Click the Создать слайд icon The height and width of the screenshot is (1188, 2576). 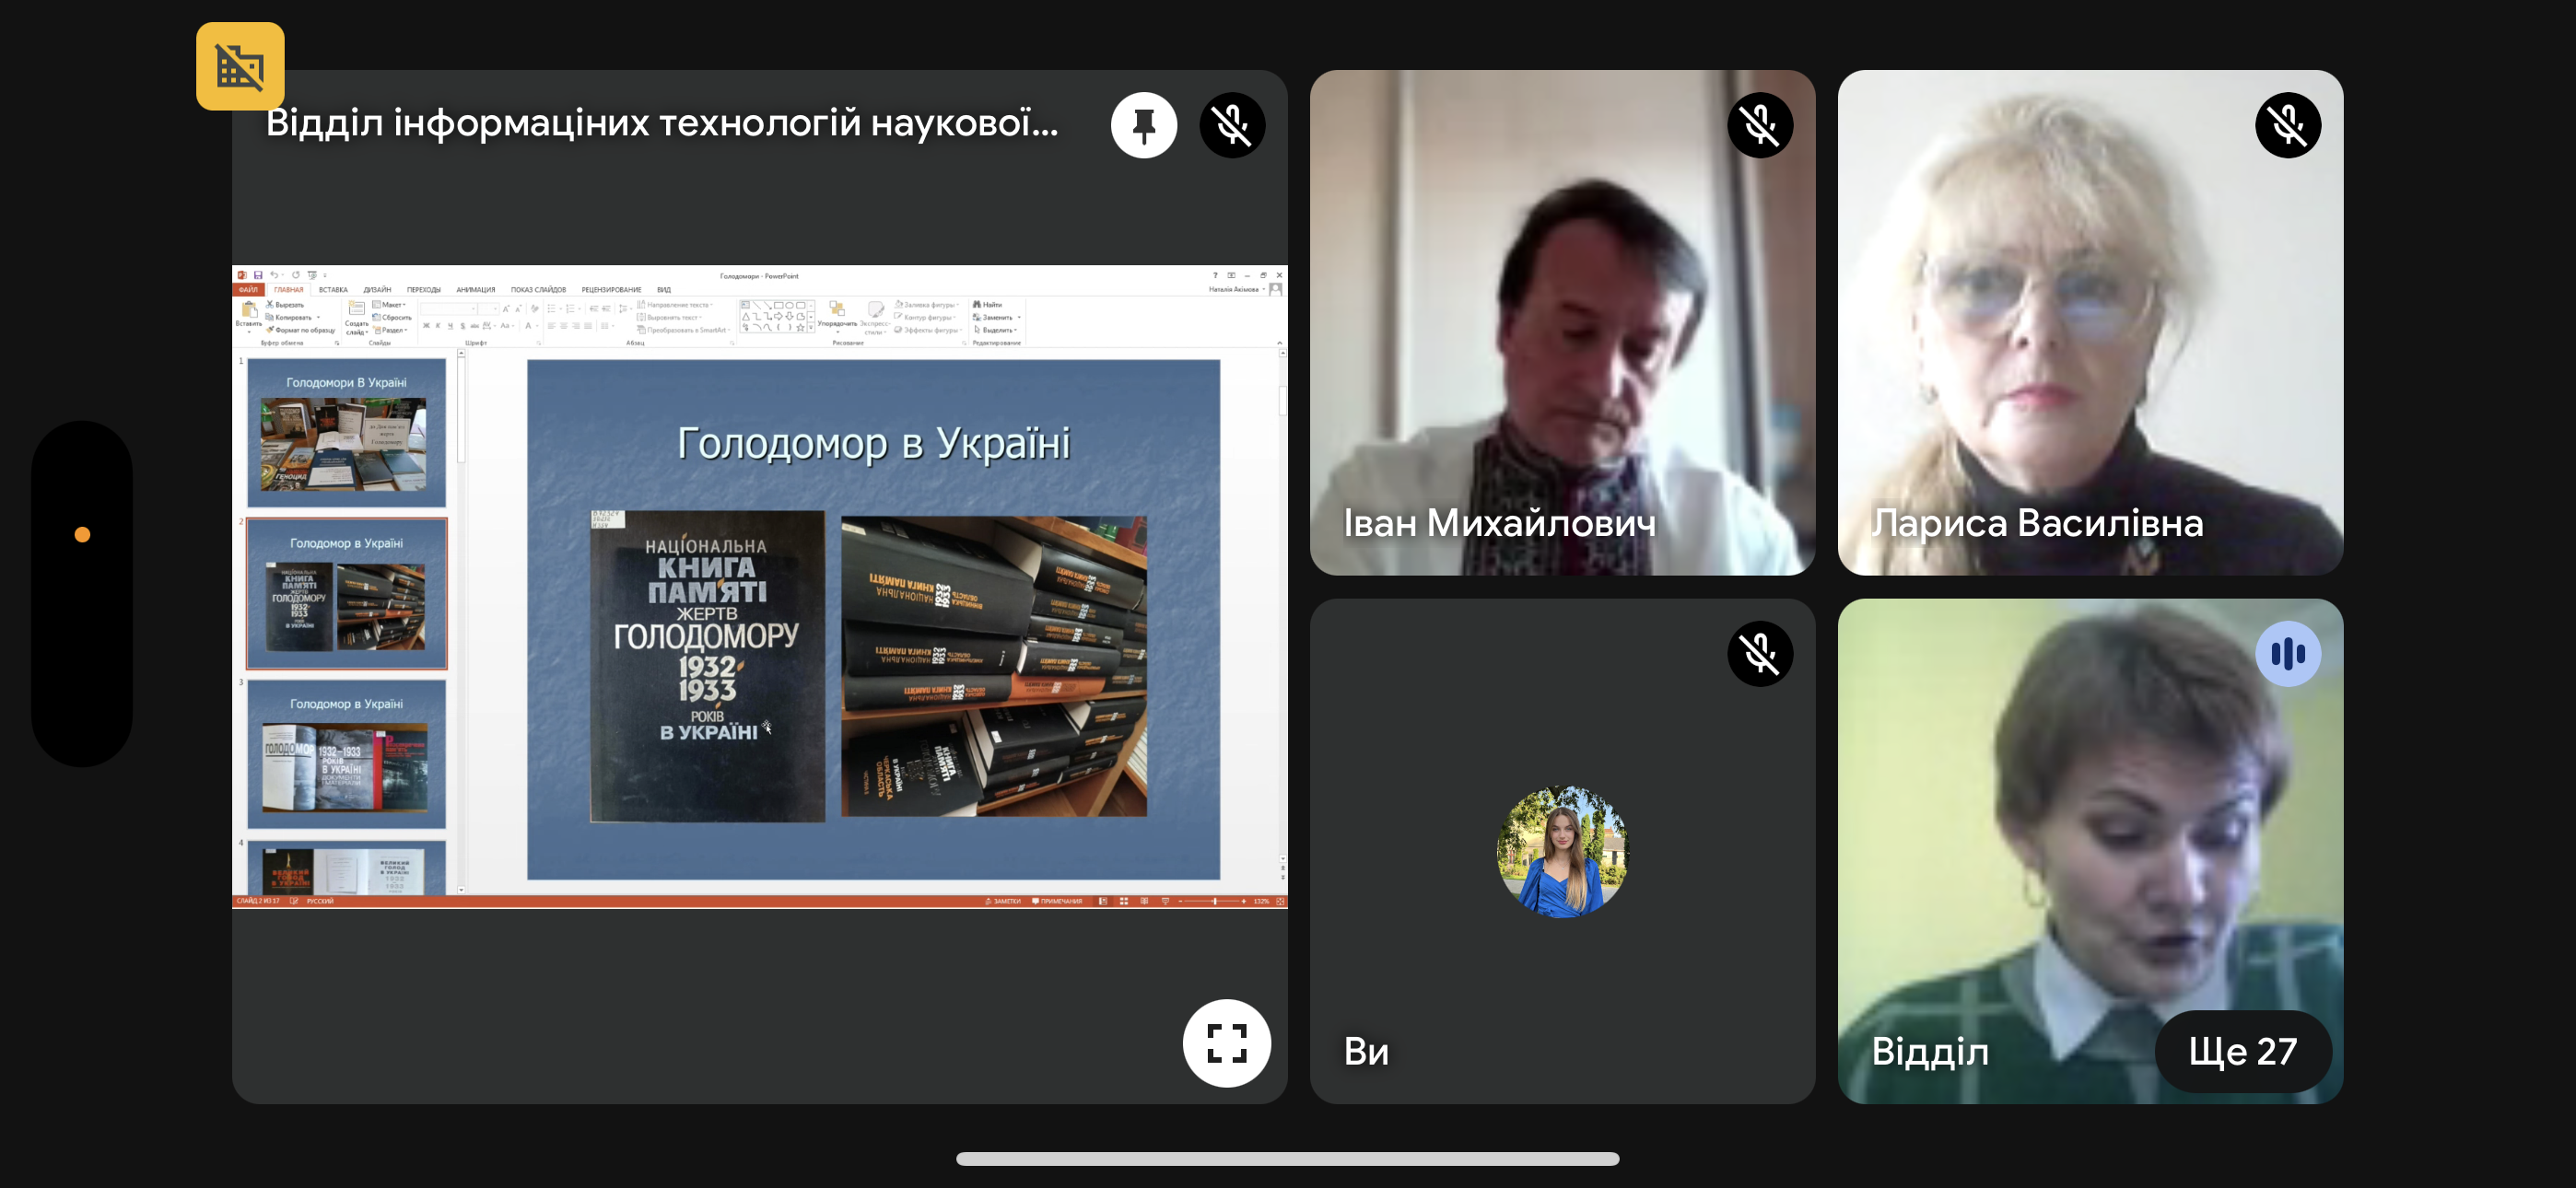pyautogui.click(x=356, y=310)
